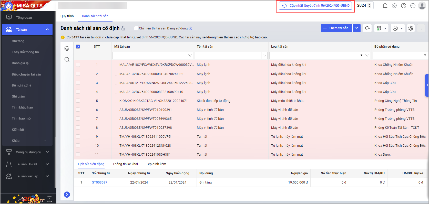The image size is (429, 204).
Task: Click filter icon for Mã tài sản column
Action: coord(190,56)
